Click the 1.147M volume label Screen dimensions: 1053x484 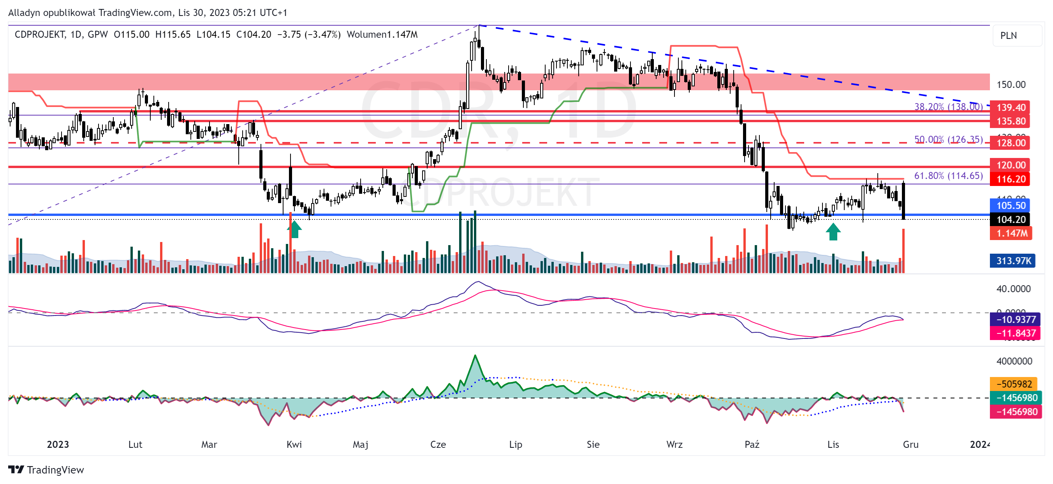pos(1011,233)
